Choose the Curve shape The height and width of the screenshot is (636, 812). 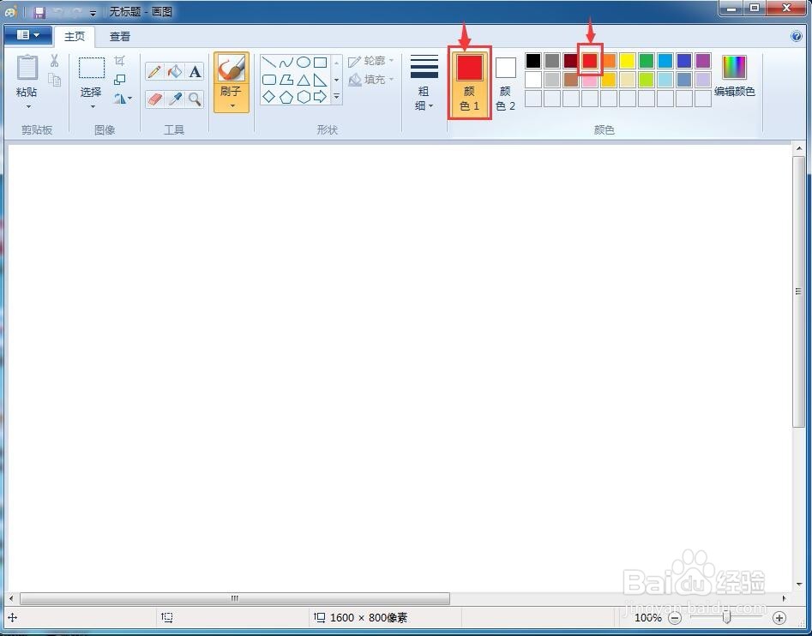pos(286,63)
